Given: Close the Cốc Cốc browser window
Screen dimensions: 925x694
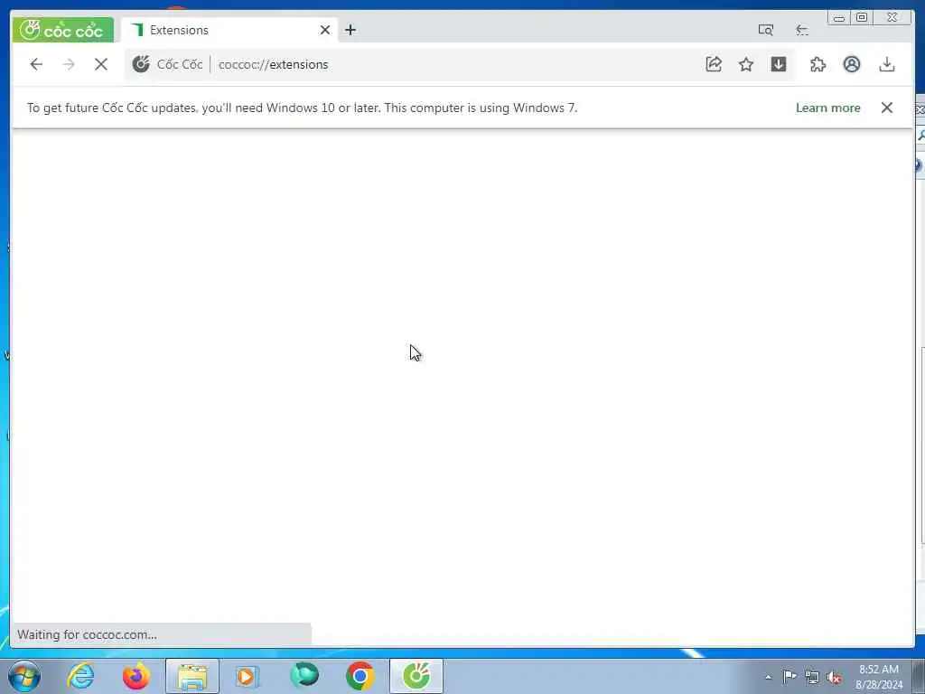Looking at the screenshot, I should 892,18.
